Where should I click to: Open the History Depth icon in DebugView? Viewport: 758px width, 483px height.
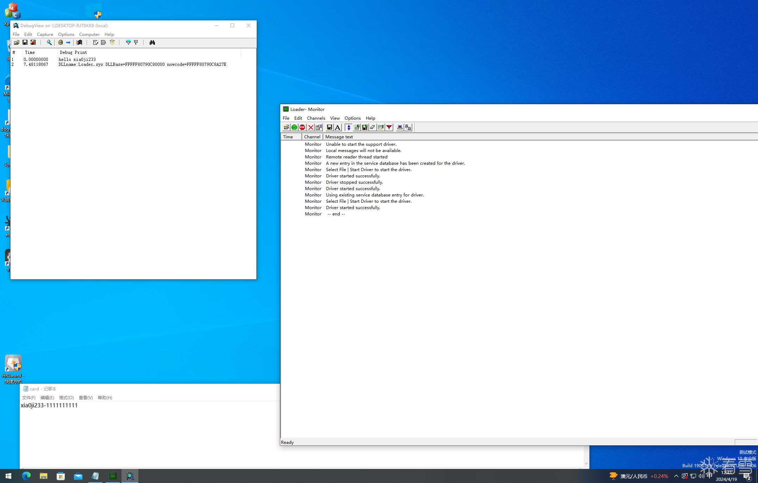point(136,43)
